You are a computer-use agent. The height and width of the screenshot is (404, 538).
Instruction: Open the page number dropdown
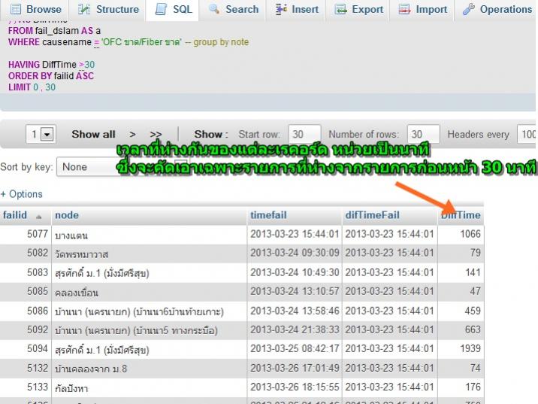[41, 134]
